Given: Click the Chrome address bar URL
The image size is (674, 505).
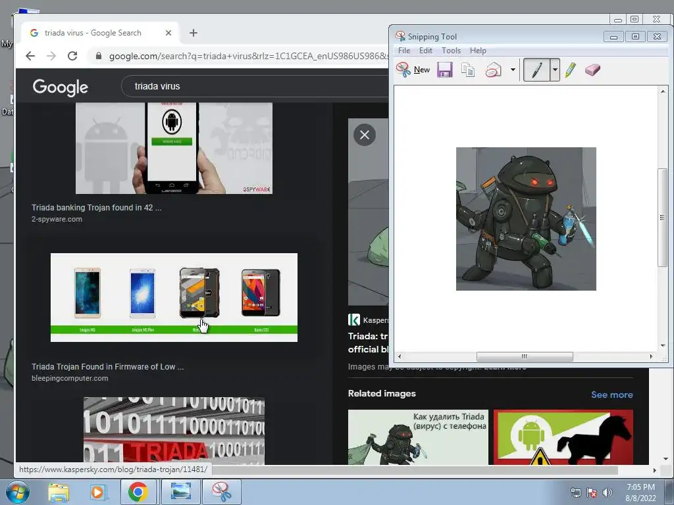Looking at the screenshot, I should pyautogui.click(x=248, y=57).
